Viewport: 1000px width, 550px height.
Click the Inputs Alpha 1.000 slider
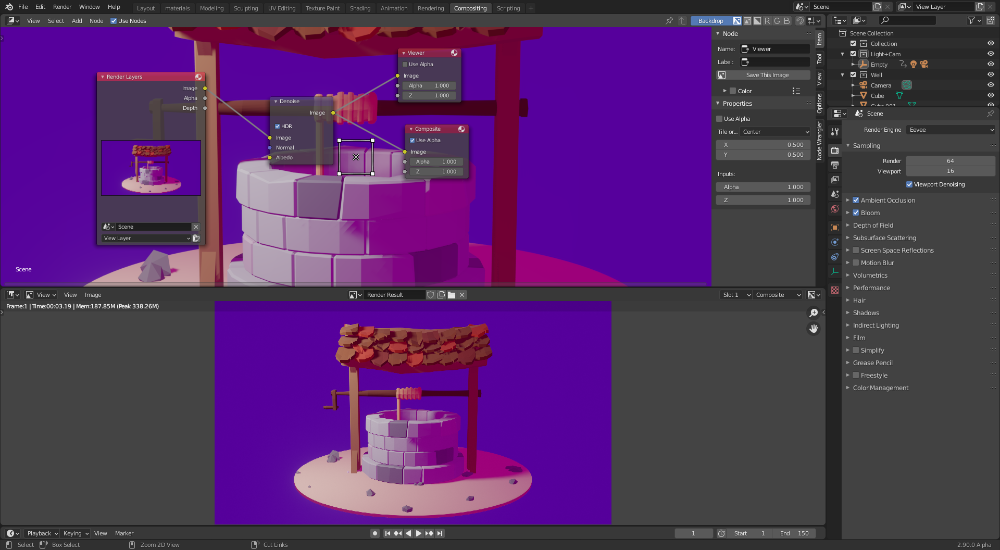(763, 187)
